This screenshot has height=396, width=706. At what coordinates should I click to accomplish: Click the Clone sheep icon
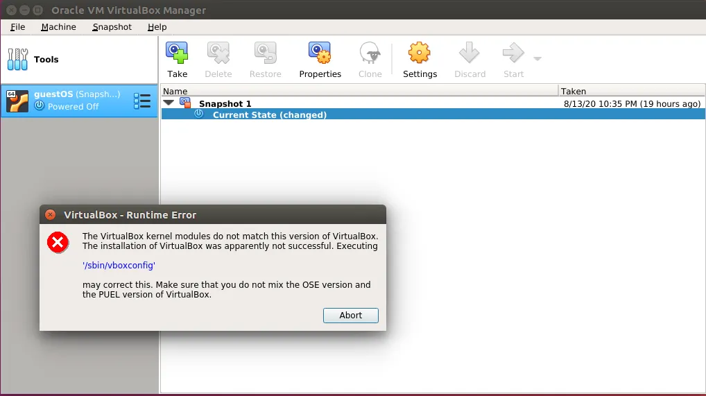(x=370, y=53)
